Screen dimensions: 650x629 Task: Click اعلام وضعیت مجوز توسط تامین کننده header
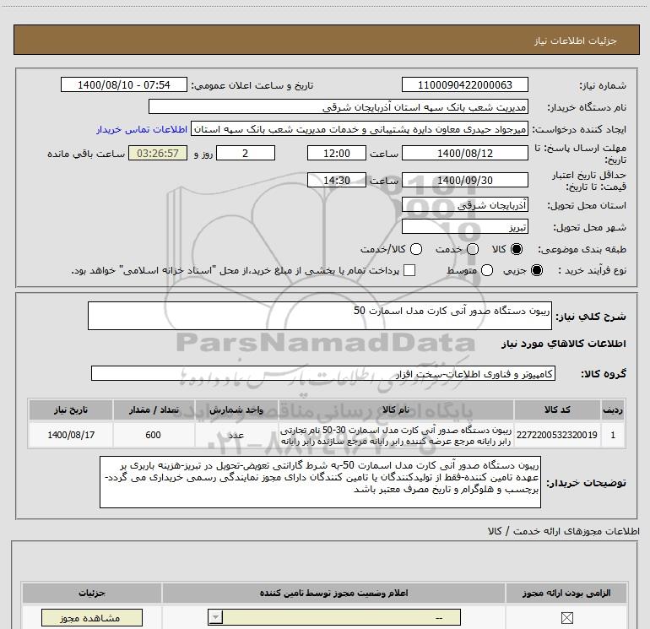click(x=333, y=593)
